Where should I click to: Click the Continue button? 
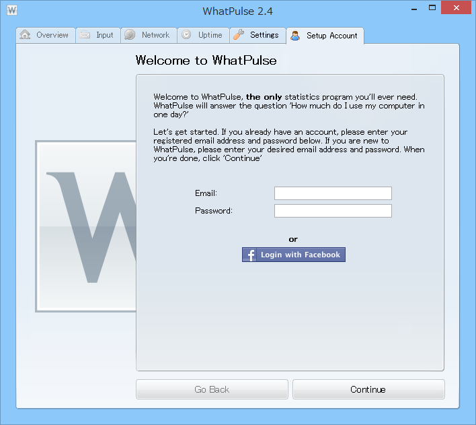368,389
